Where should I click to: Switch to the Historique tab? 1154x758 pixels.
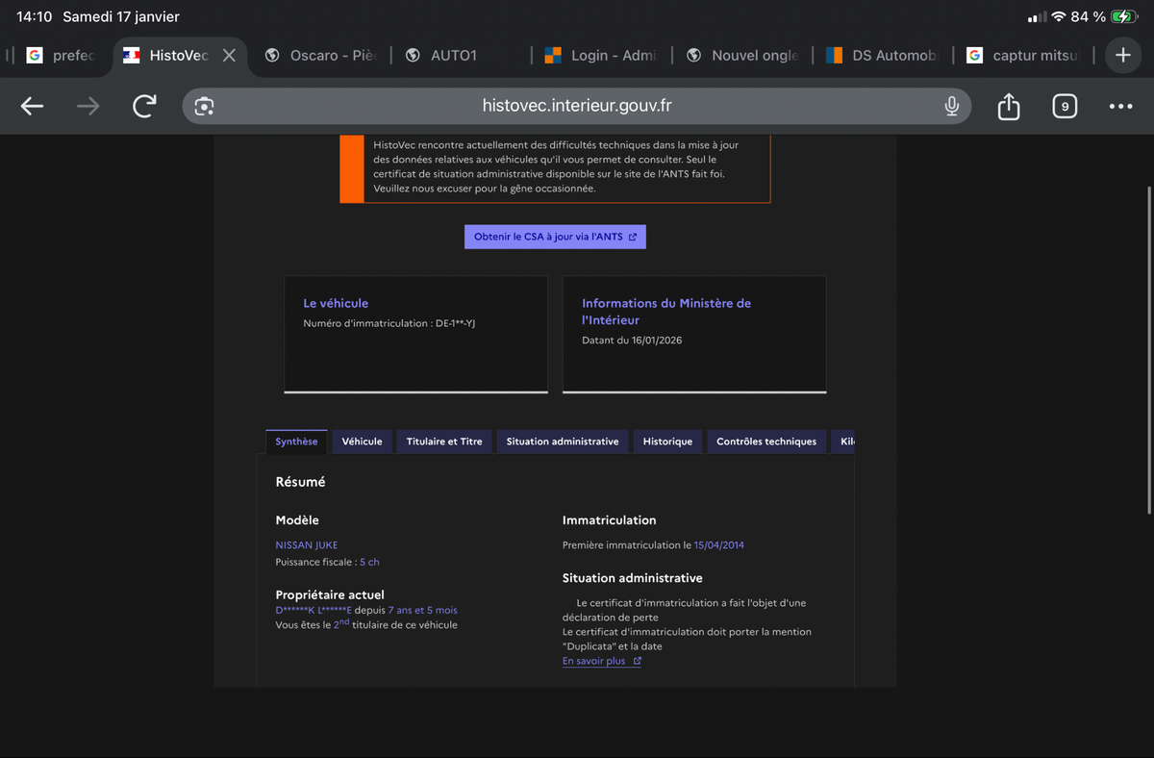(667, 442)
